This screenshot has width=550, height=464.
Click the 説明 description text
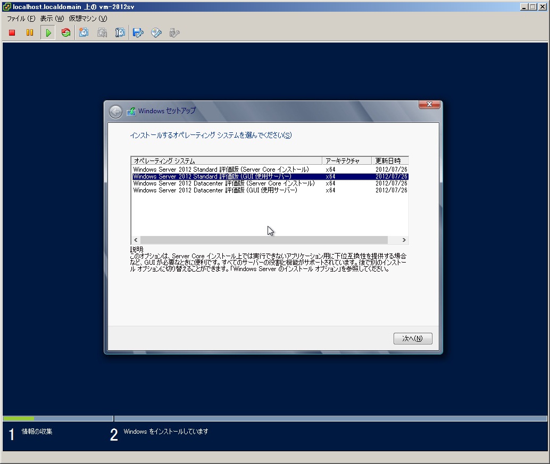tap(268, 263)
